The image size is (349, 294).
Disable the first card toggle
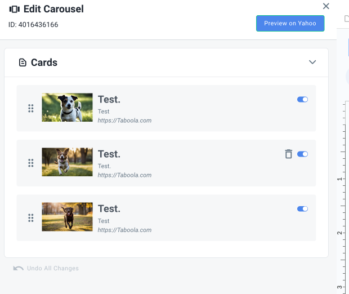302,99
